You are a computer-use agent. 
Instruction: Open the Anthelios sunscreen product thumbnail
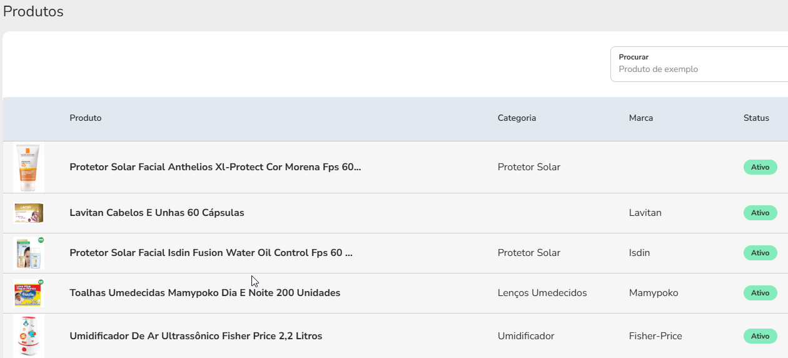pos(29,167)
